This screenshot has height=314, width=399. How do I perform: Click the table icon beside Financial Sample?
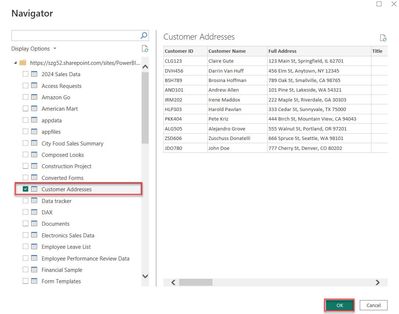click(x=34, y=270)
